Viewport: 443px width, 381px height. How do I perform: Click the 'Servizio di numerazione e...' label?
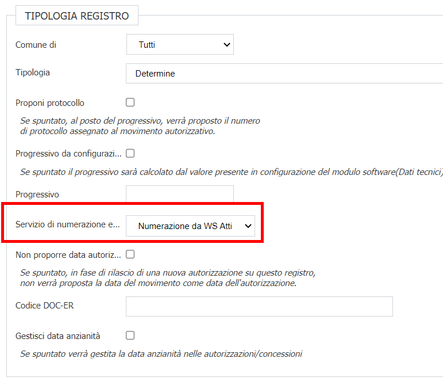(68, 225)
